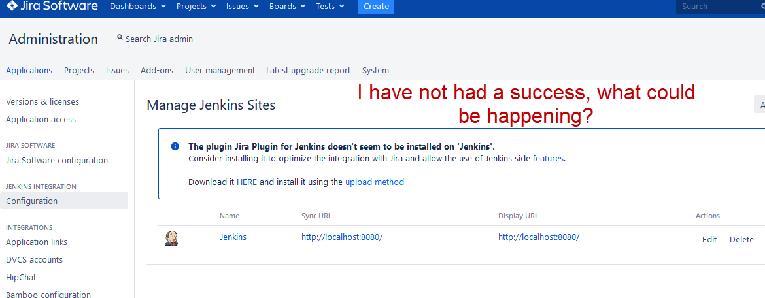This screenshot has height=298, width=765.
Task: Click the Jenkins butler avatar icon
Action: [x=171, y=238]
